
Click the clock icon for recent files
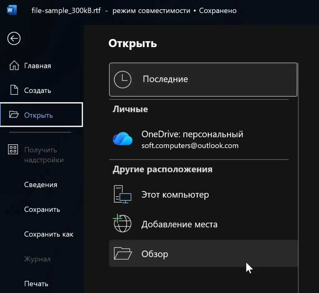tap(122, 79)
